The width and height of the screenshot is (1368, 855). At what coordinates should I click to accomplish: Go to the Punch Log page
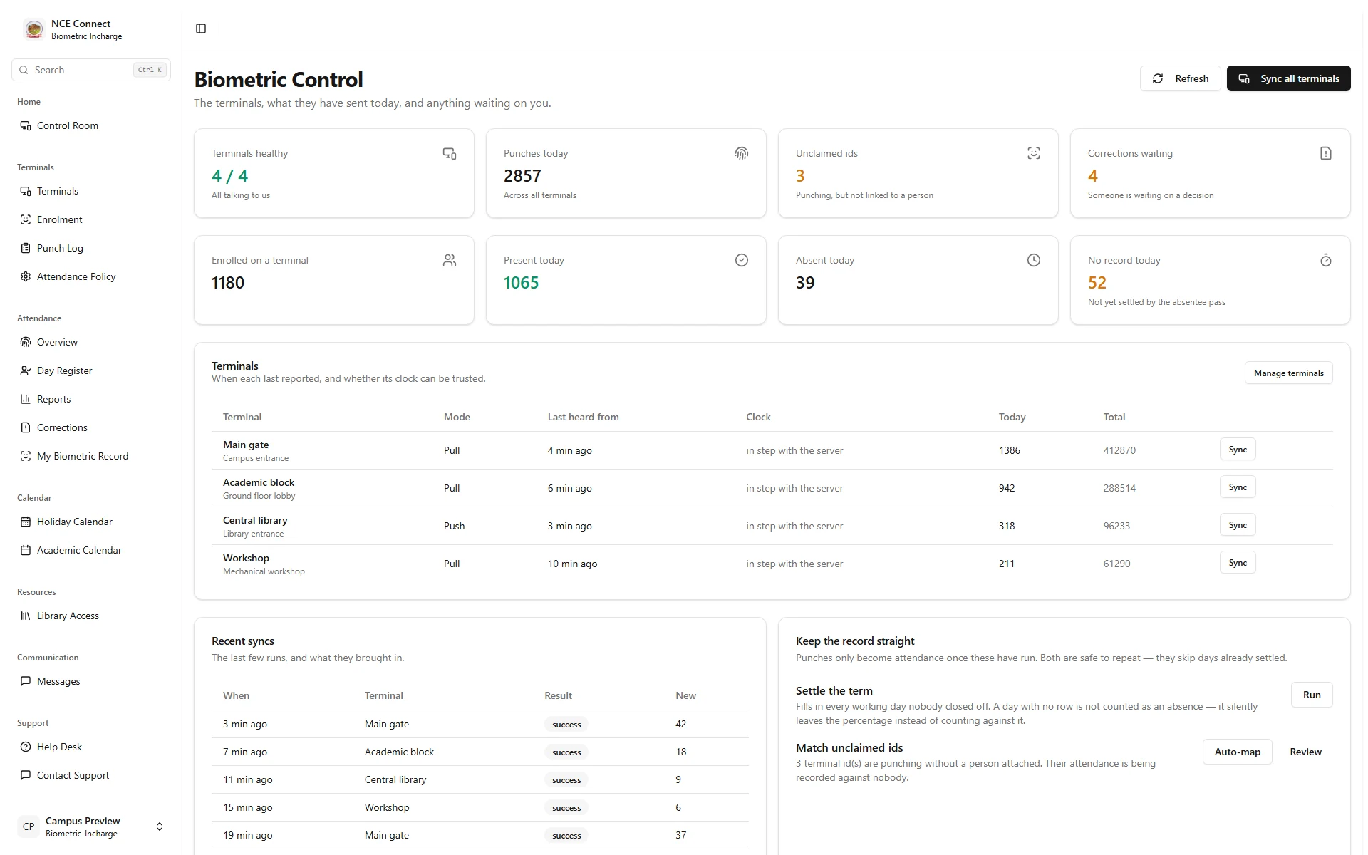pyautogui.click(x=91, y=248)
